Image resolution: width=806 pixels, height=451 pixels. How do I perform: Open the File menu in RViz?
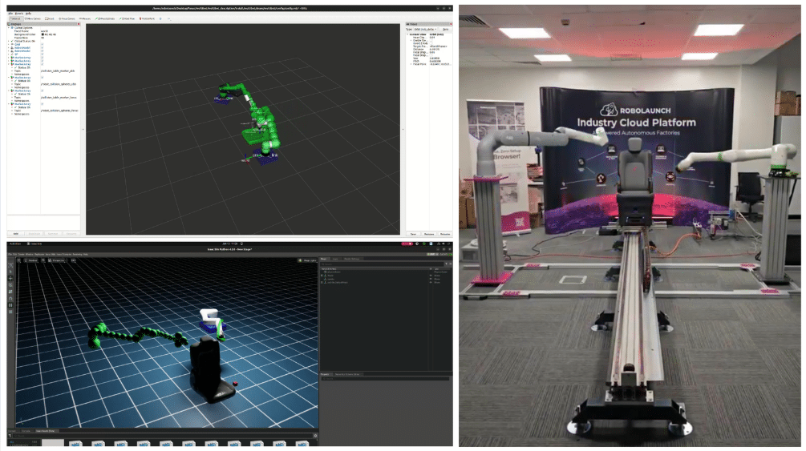[x=10, y=13]
